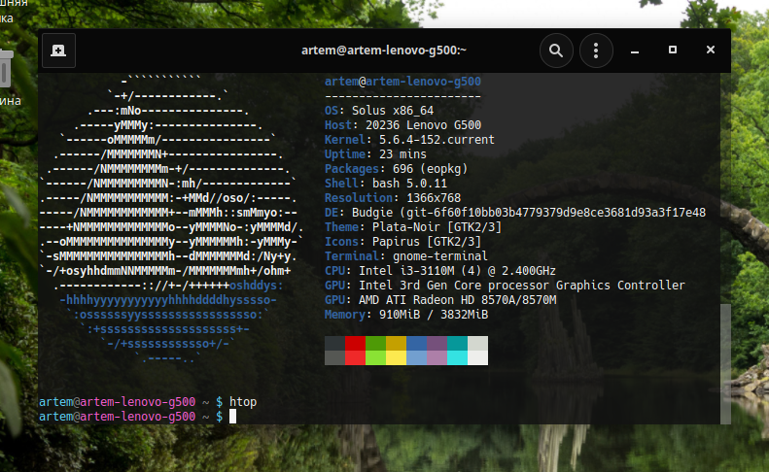Click the bright yellow color block
The image size is (769, 472).
396,357
